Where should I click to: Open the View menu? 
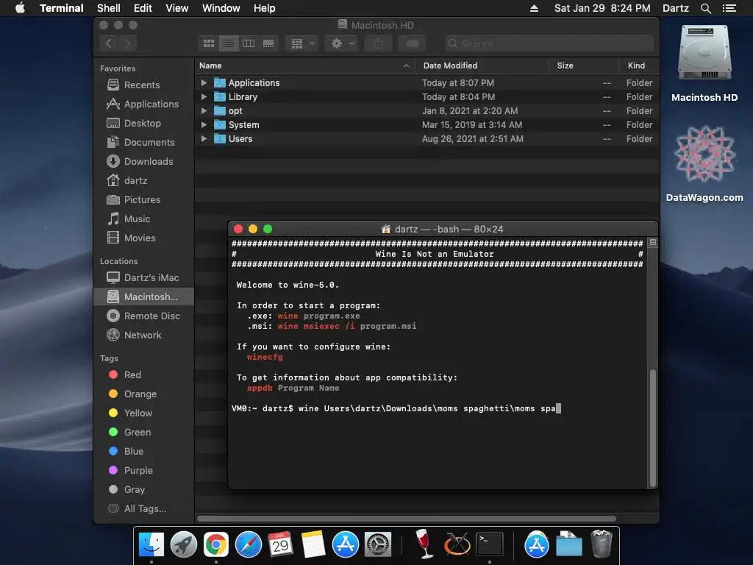pos(176,8)
